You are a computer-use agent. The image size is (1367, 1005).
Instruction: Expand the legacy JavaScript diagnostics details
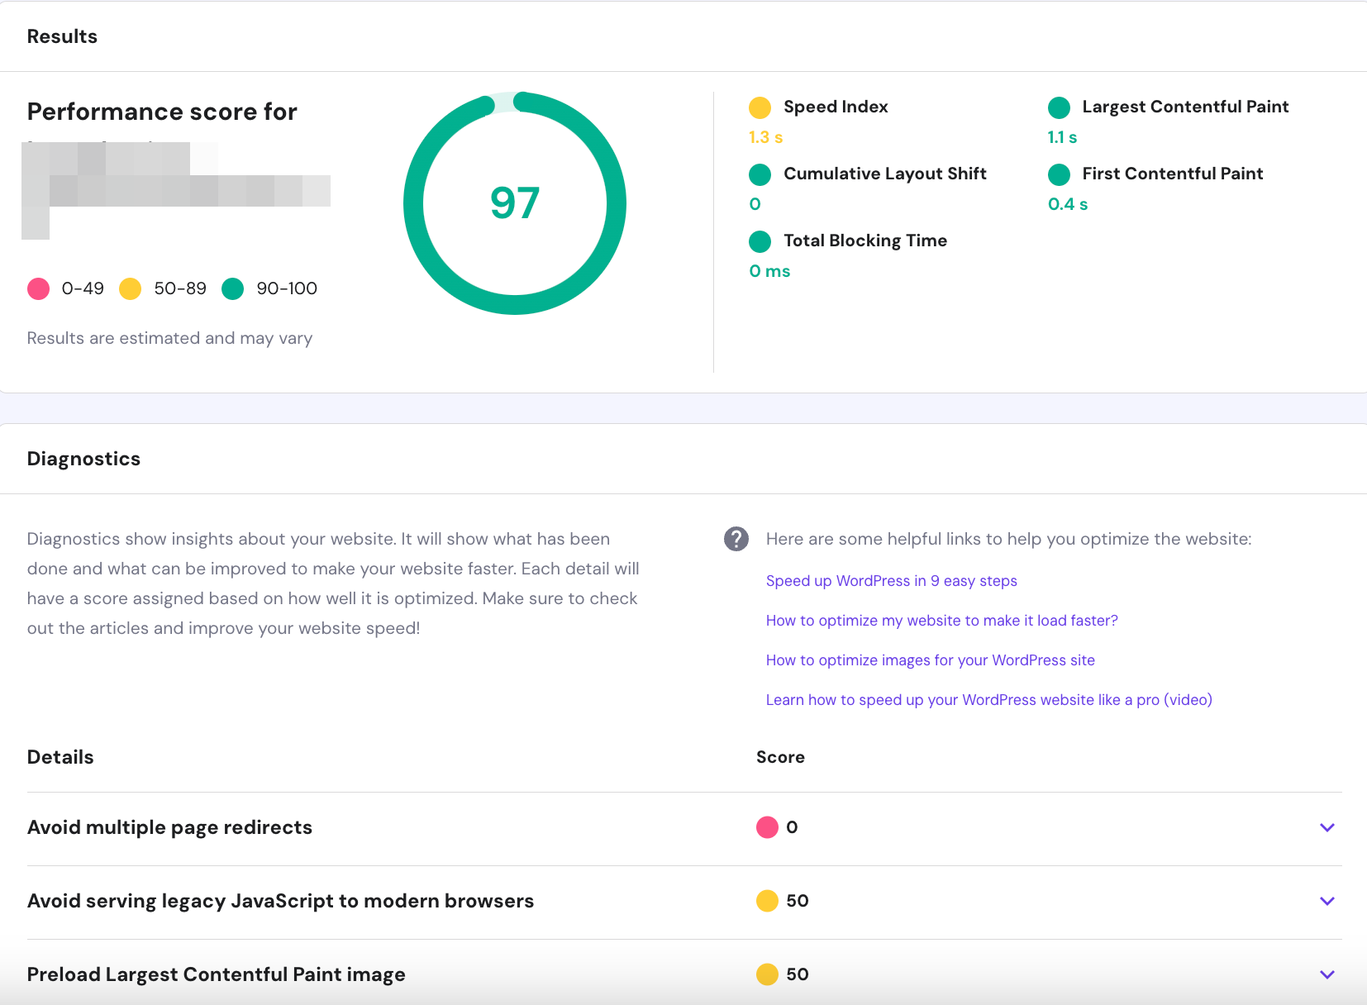click(1327, 901)
